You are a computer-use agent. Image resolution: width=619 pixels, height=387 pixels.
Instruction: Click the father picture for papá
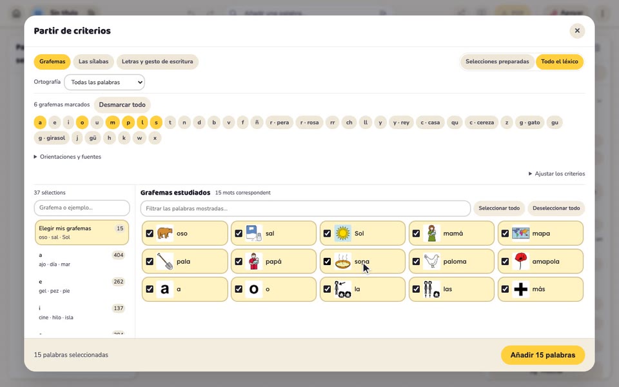(x=253, y=261)
